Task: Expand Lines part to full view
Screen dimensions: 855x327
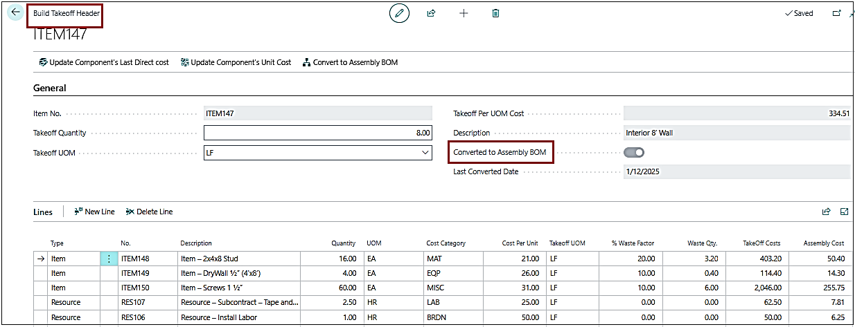Action: click(844, 212)
